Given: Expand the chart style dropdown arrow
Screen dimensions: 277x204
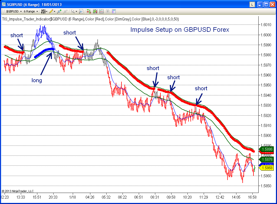Looking at the screenshot, I should click(47, 11).
